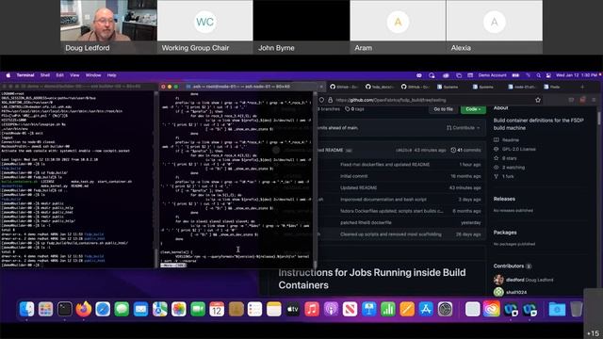
Task: Open the Terminal dock icon
Action: click(65, 309)
